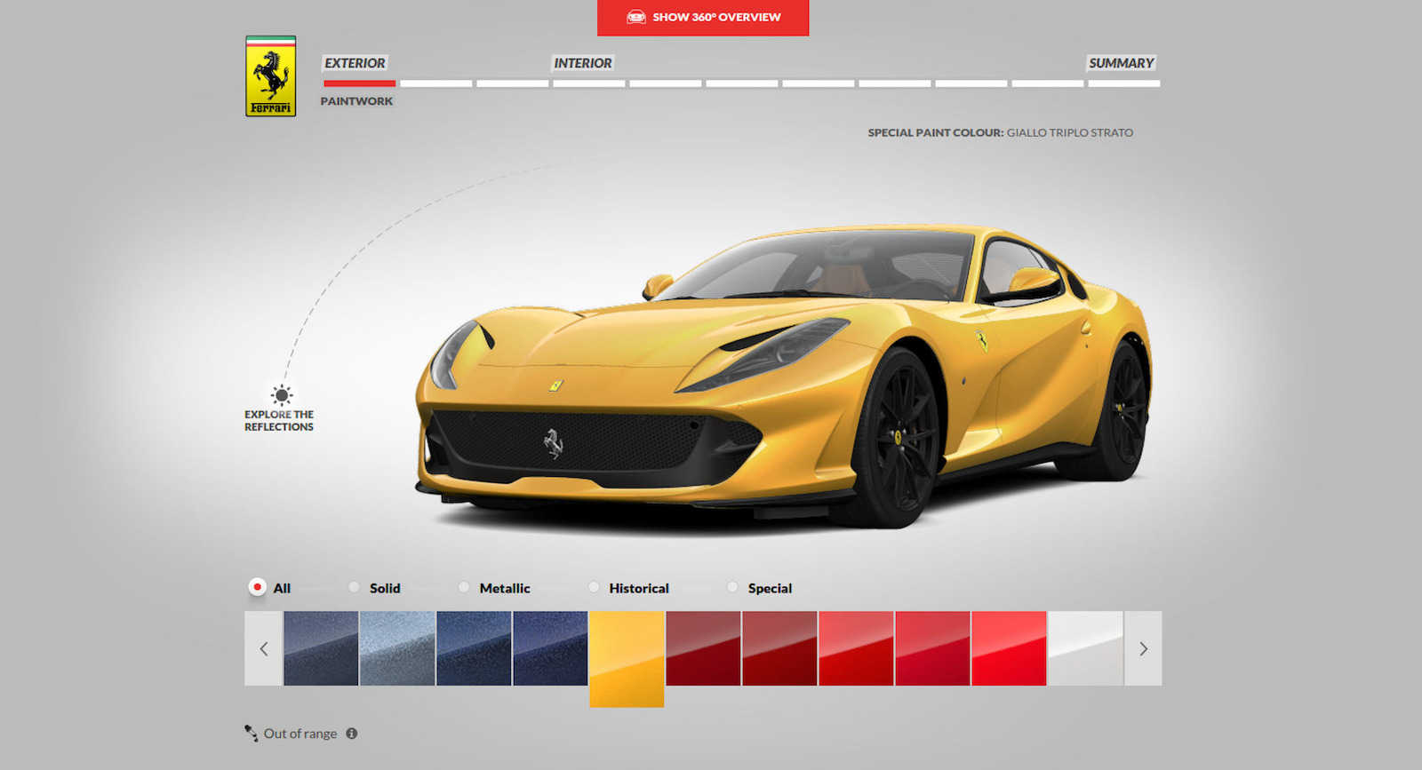
Task: Choose the light silver-blue metallic swatch
Action: [x=397, y=648]
